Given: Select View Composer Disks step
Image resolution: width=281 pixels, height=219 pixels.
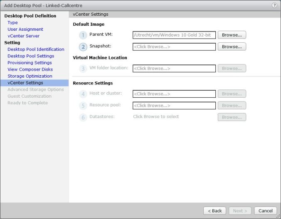Looking at the screenshot, I should click(30, 69).
